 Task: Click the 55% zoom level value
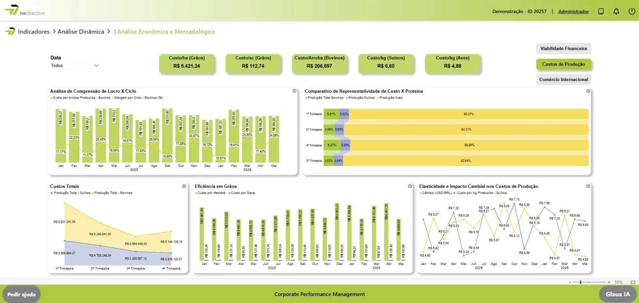pyautogui.click(x=618, y=282)
